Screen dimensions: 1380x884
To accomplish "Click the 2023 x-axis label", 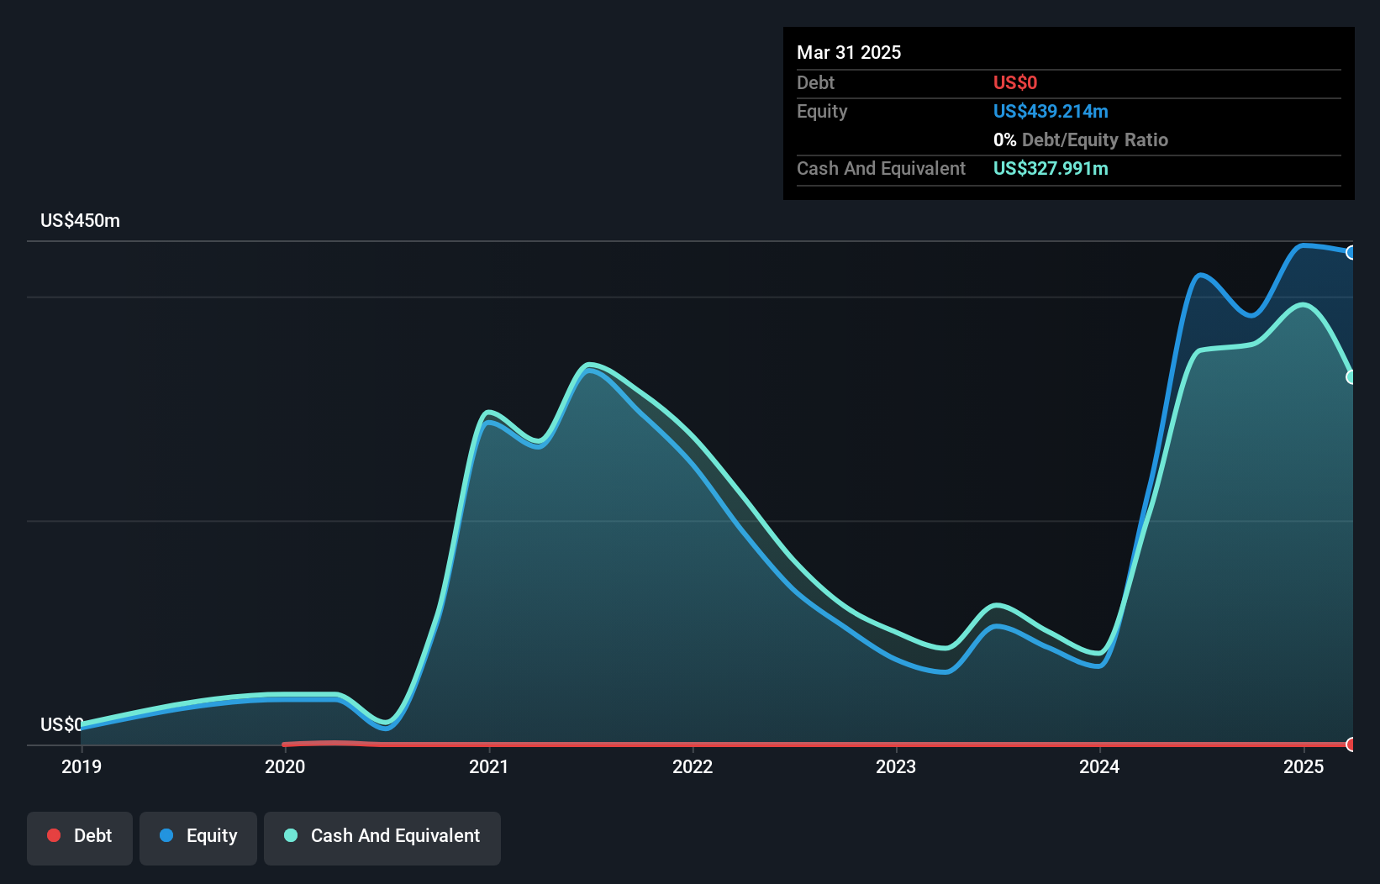I will [896, 766].
